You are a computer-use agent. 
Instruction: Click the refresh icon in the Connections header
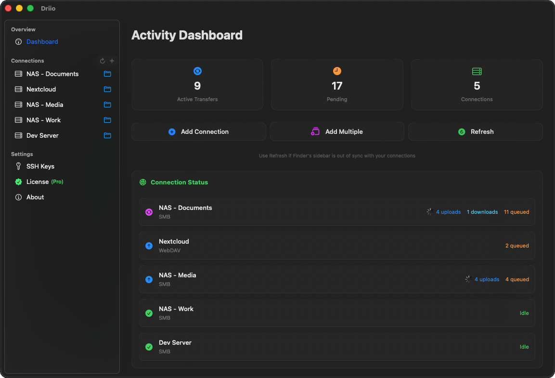[102, 61]
